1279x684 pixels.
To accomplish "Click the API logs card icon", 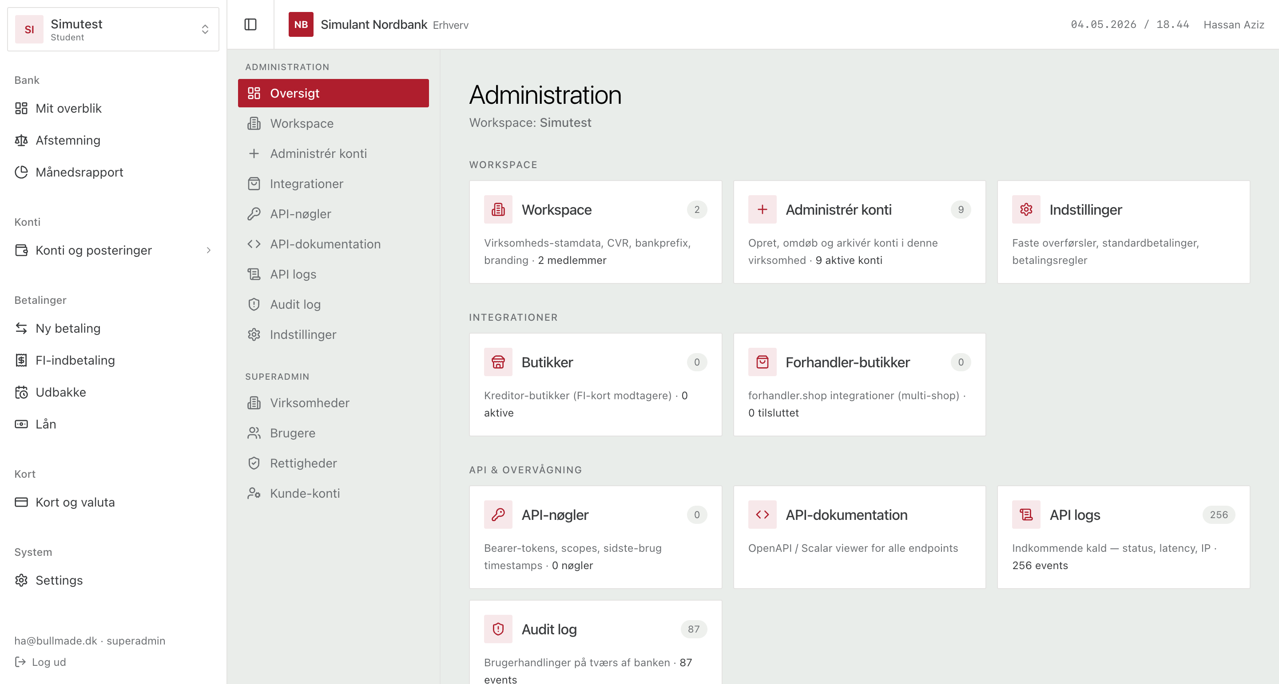I will 1026,515.
